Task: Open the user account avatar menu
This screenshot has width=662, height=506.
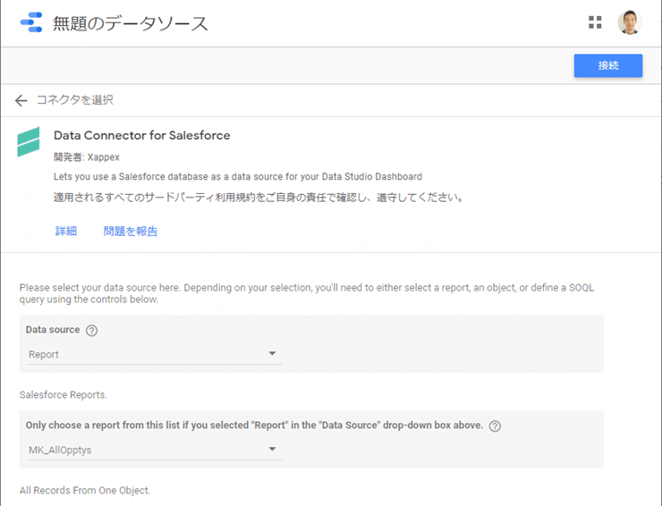Action: 630,23
